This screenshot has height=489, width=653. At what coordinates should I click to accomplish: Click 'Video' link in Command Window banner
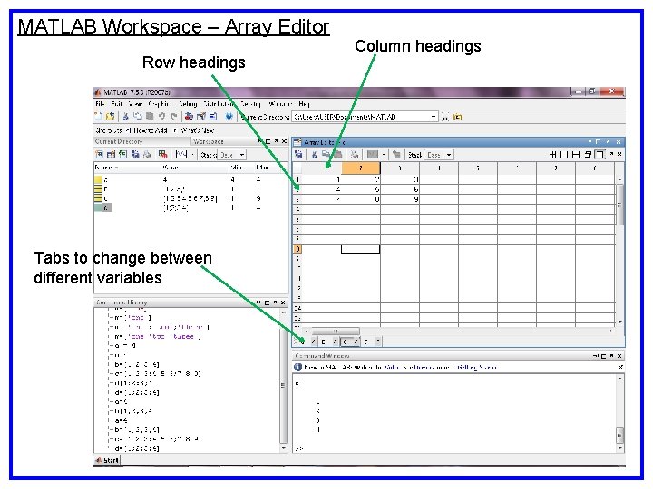point(392,367)
